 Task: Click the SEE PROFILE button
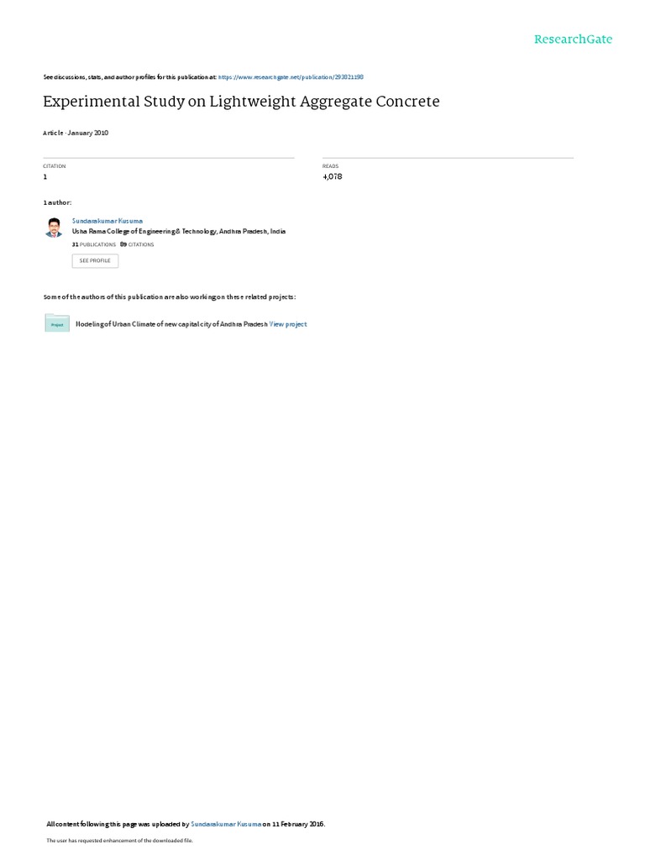[95, 260]
